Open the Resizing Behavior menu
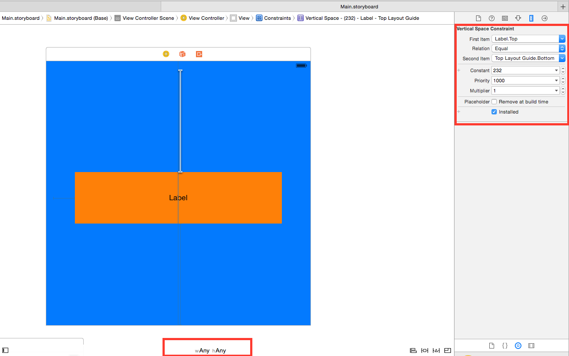Image resolution: width=569 pixels, height=356 pixels. [447, 351]
